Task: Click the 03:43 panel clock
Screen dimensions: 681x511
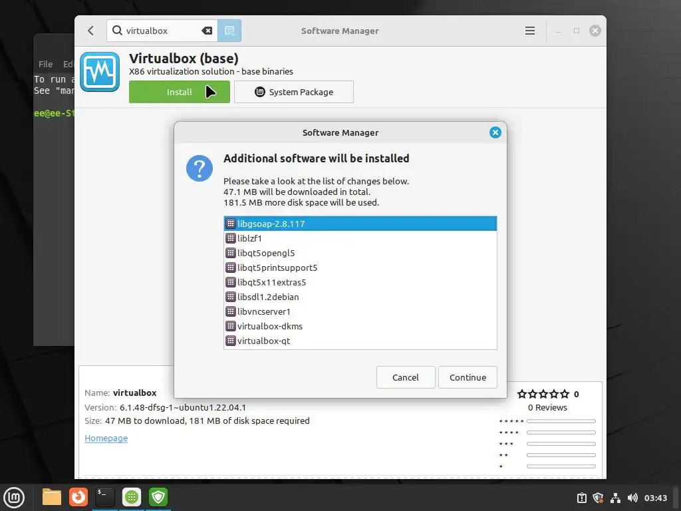Action: tap(655, 498)
